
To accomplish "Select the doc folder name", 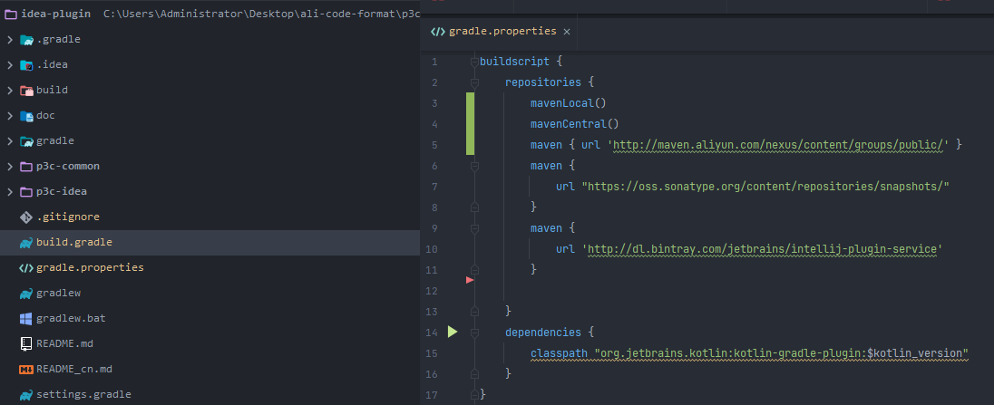I will pyautogui.click(x=45, y=116).
